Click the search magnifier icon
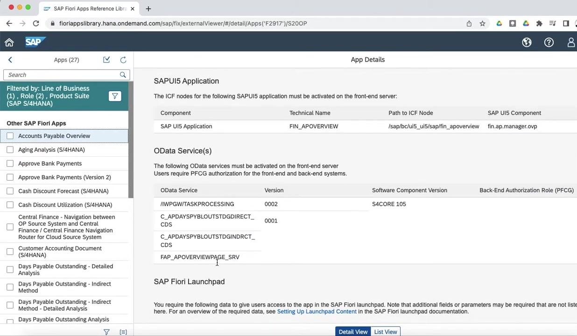 [123, 75]
